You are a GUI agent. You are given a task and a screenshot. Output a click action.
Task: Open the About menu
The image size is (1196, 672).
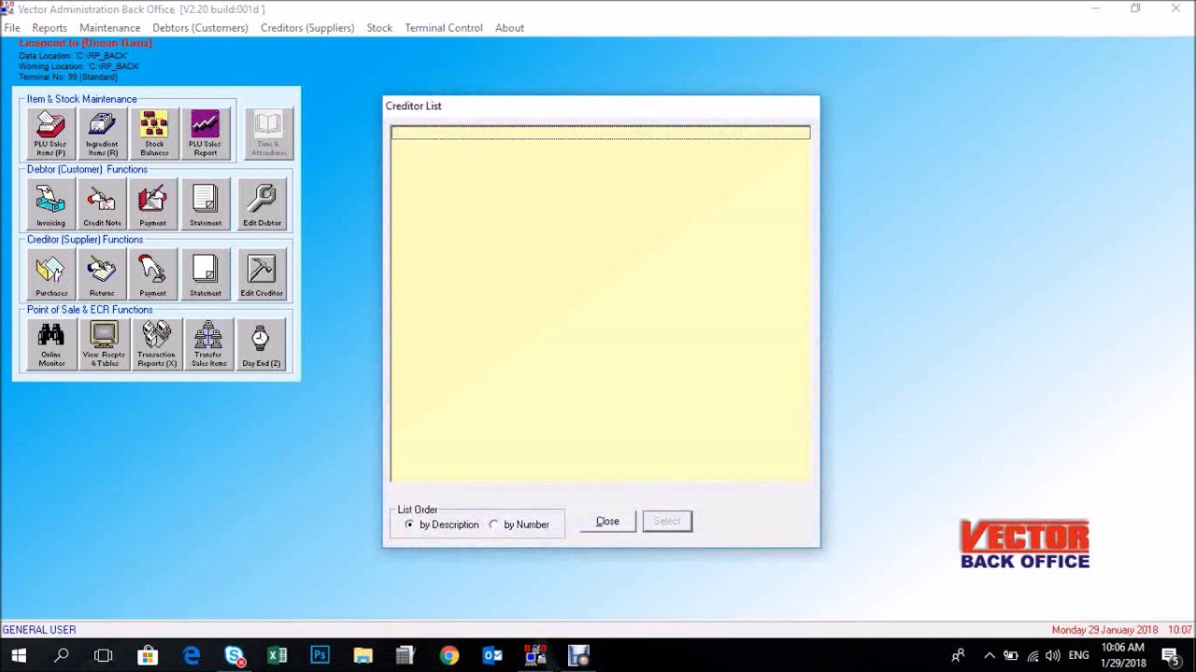[x=509, y=28]
